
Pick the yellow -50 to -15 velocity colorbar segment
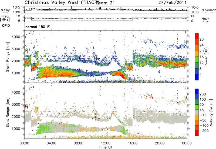[x=197, y=118]
